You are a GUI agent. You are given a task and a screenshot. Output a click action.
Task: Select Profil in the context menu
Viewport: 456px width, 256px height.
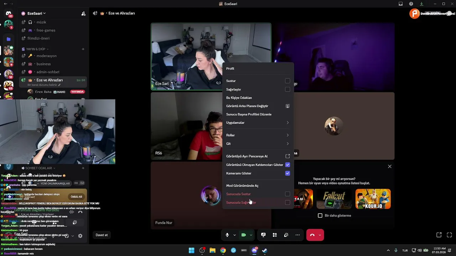point(258,69)
